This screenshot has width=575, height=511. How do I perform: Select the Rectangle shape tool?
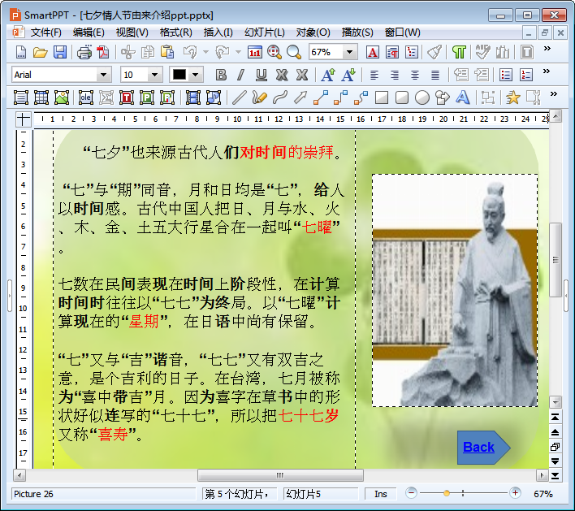(382, 97)
